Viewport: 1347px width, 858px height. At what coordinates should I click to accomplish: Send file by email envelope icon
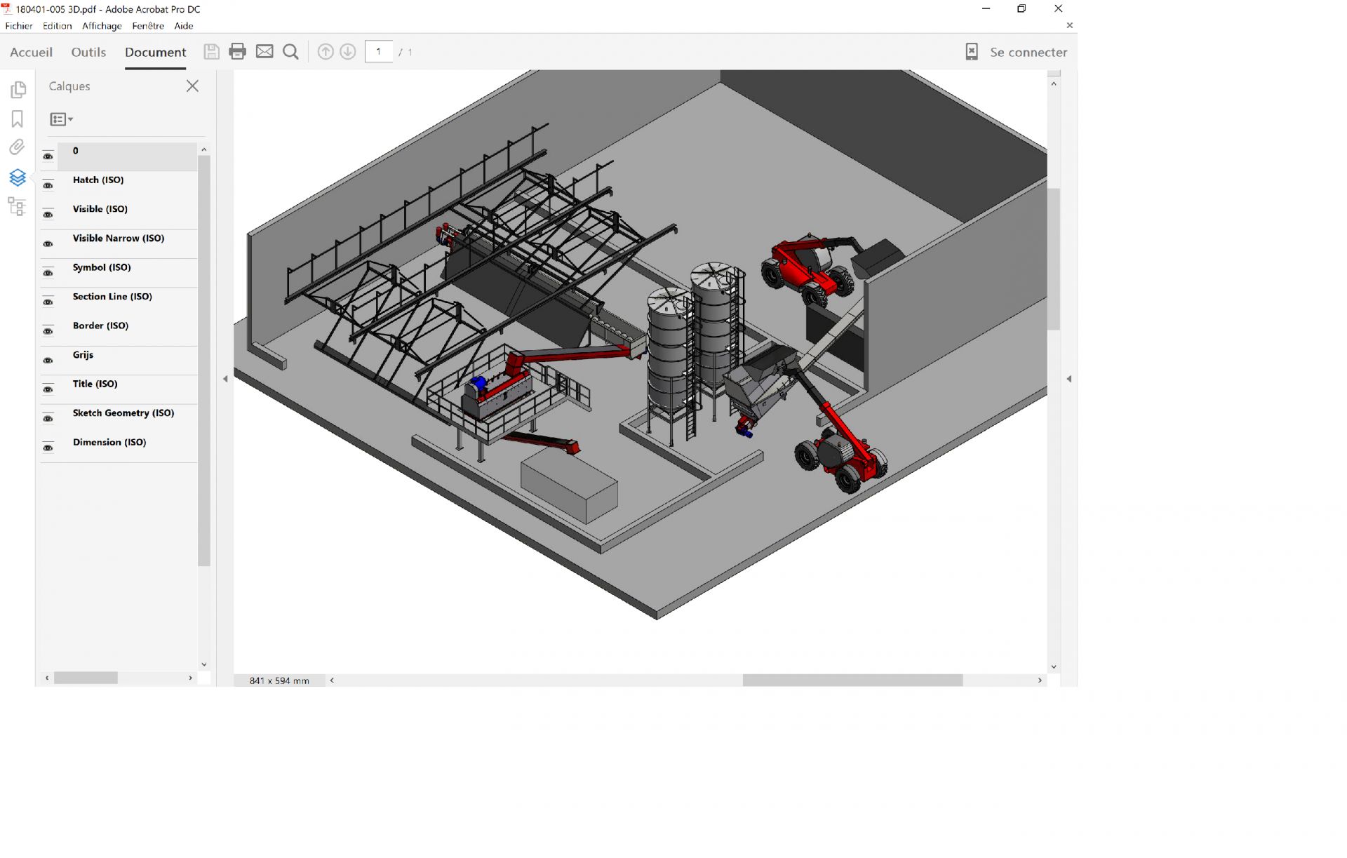tap(264, 52)
